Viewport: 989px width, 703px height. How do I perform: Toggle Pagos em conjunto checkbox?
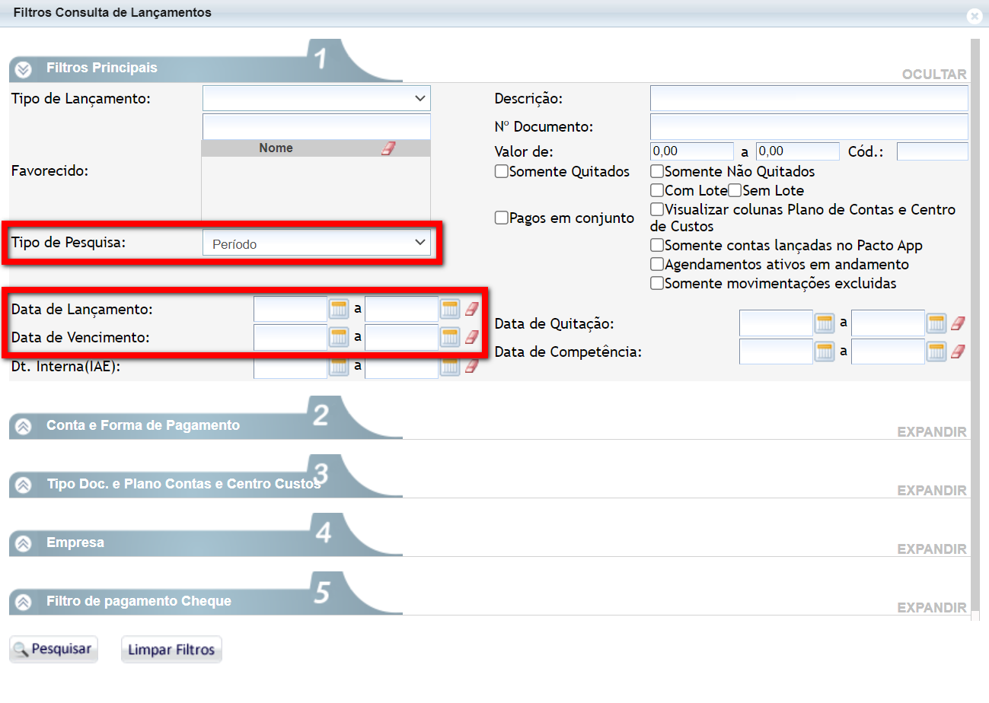click(501, 218)
